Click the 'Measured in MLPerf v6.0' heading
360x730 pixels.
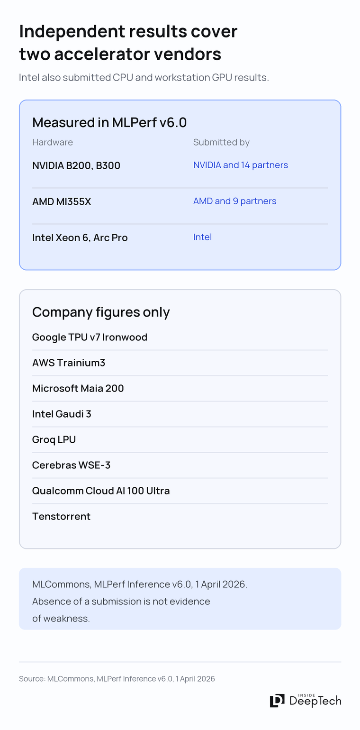click(x=109, y=122)
